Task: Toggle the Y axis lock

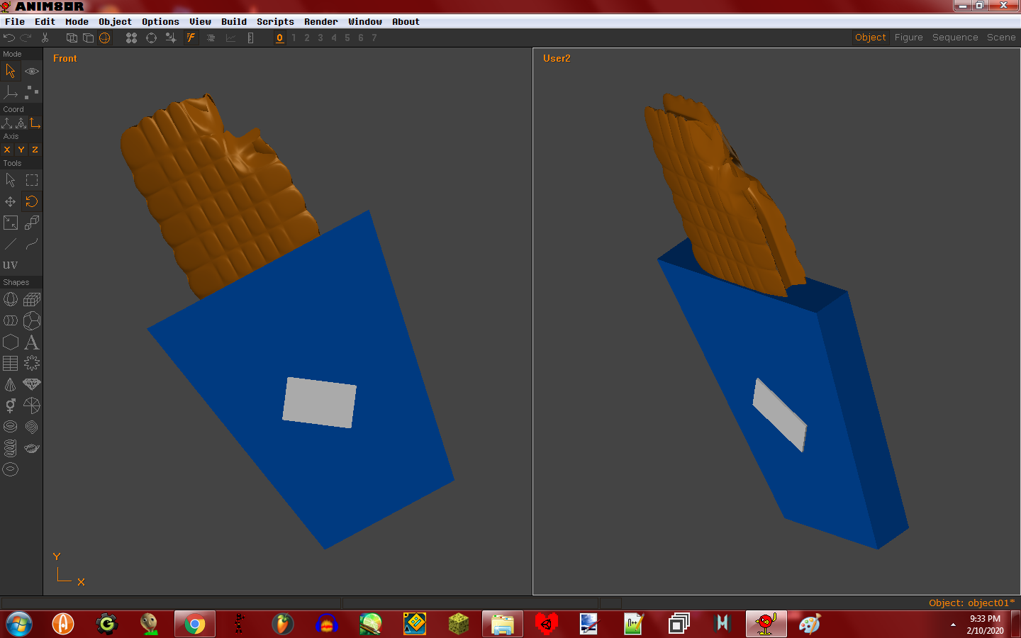Action: coord(21,150)
